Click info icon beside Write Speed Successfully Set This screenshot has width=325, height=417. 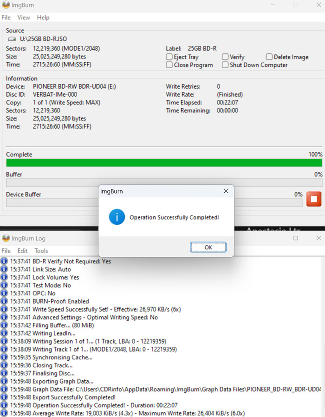[x=4, y=309]
